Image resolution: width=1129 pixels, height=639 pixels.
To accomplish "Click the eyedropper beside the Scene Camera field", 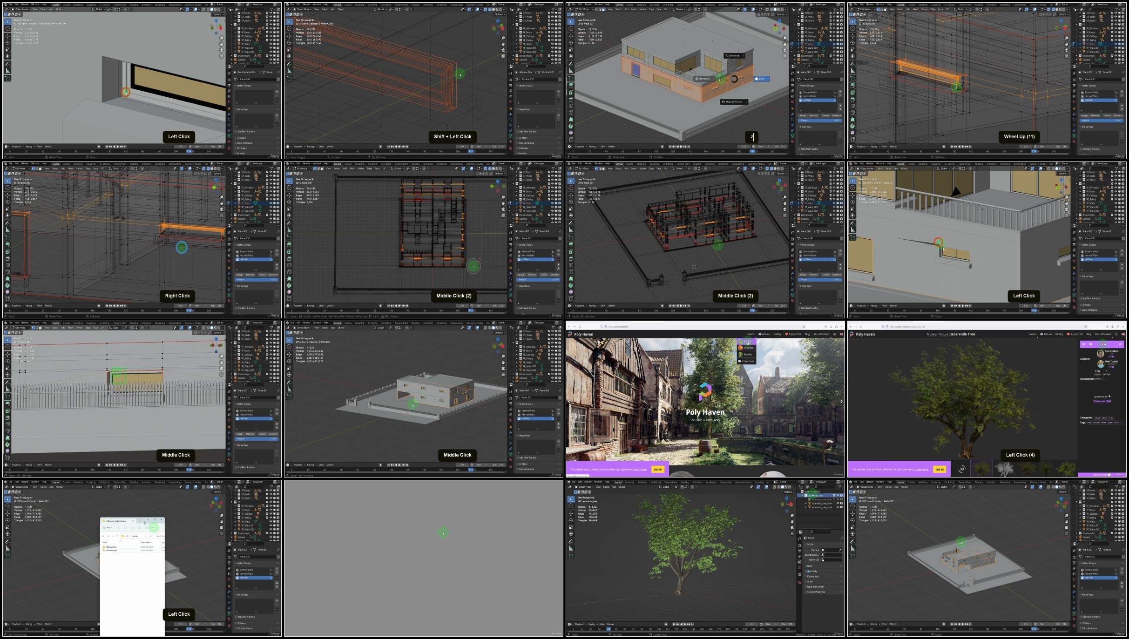I will [x=840, y=550].
